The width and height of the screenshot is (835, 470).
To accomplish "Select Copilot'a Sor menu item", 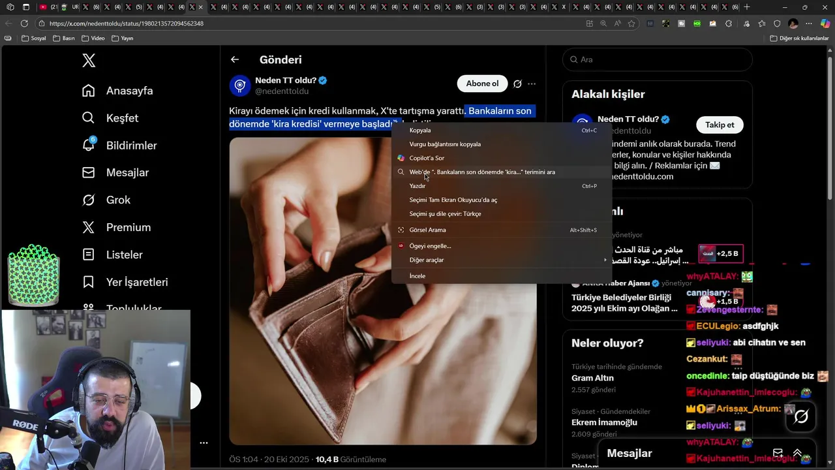I will point(502,158).
